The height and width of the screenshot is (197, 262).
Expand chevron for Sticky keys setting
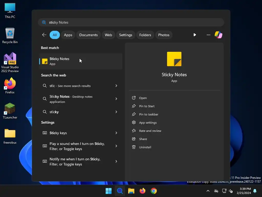pos(116,133)
